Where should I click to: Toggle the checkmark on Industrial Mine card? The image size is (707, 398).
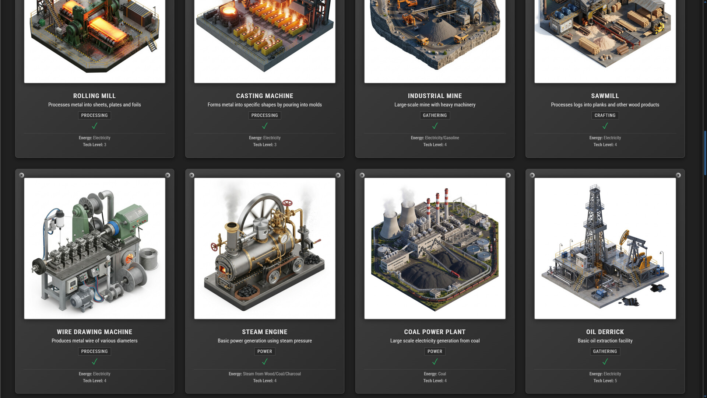coord(435,126)
